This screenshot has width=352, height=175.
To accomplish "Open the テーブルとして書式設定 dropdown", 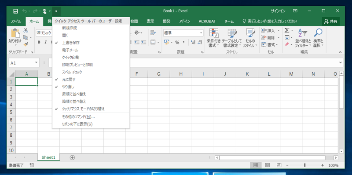I will (232, 38).
